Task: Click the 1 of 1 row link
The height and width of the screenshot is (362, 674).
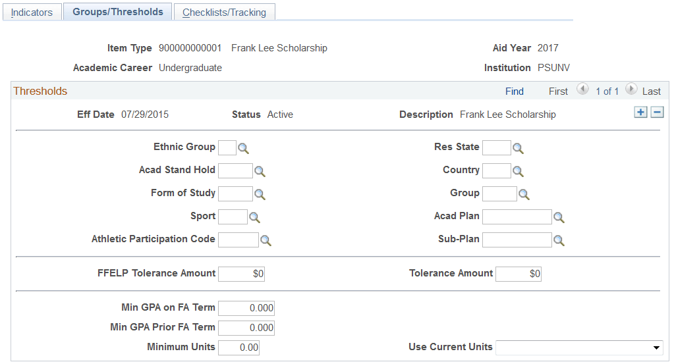Action: (607, 91)
